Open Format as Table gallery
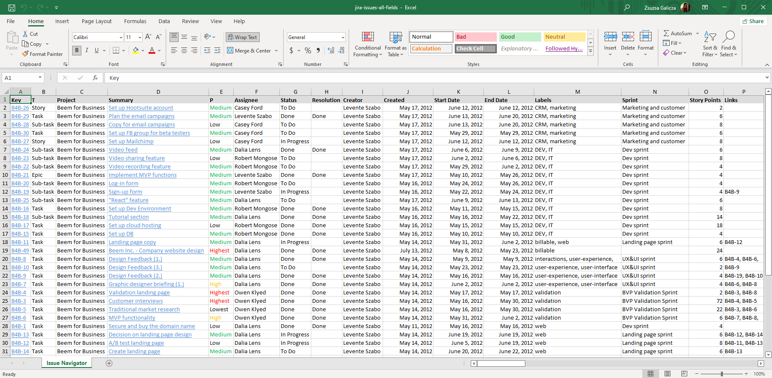Viewport: 772px width, 378px height. click(x=395, y=37)
